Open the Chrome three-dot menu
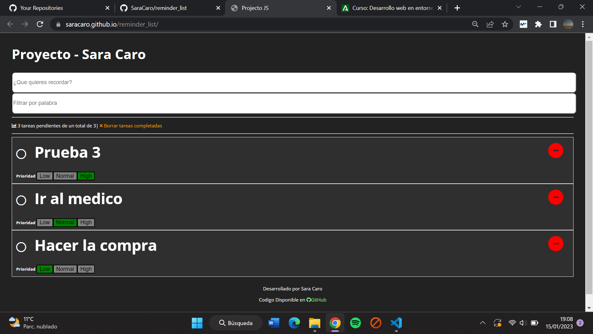The width and height of the screenshot is (593, 334). point(583,24)
